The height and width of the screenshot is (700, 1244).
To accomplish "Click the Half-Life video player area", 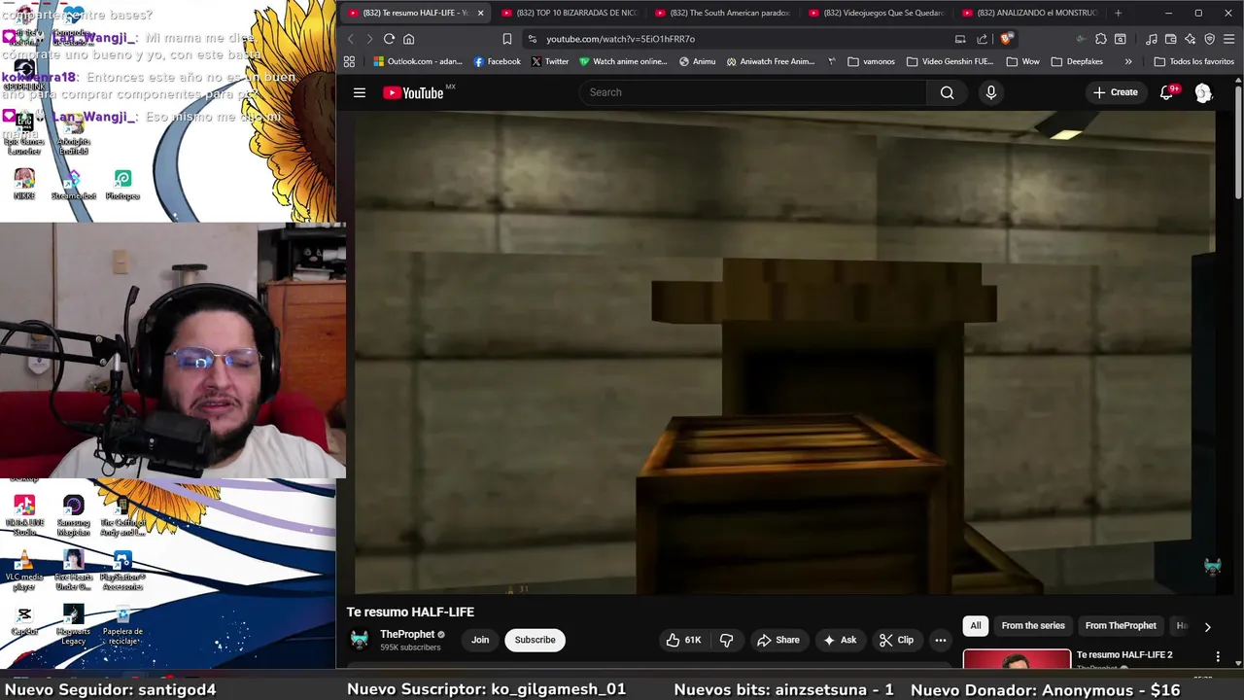I will coord(784,352).
